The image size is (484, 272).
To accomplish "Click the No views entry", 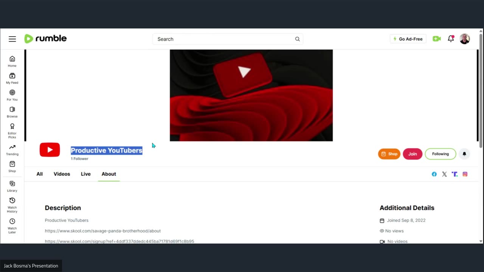I will (392, 231).
